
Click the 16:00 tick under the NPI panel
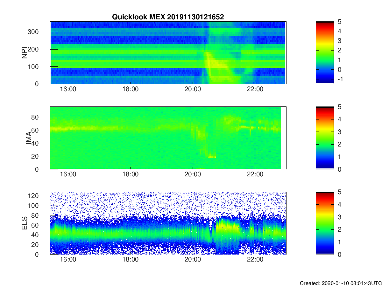(68, 89)
